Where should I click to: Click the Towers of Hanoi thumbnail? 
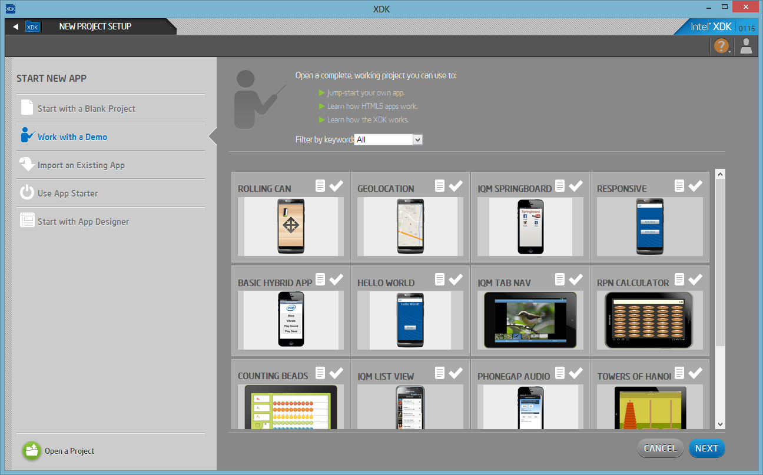click(649, 407)
